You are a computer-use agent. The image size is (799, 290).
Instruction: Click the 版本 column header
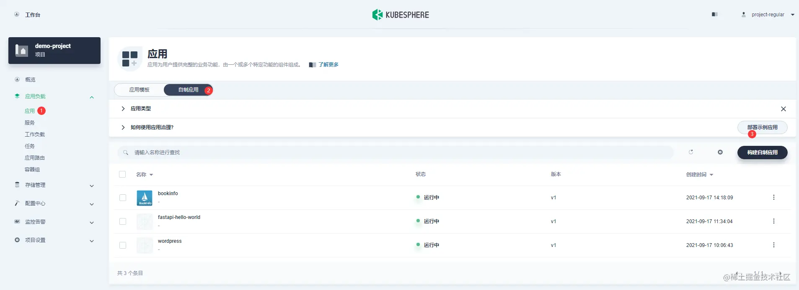[x=556, y=174]
